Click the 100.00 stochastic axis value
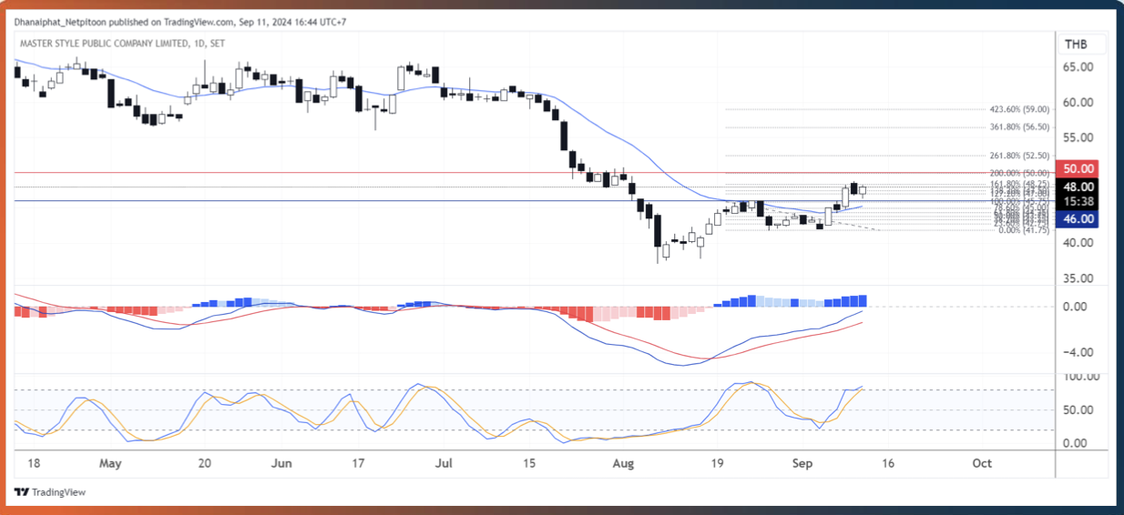Viewport: 1124px width, 515px height. coord(1080,377)
